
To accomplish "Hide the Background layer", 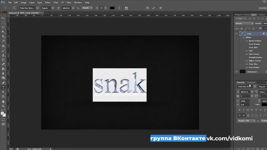I will 237,72.
